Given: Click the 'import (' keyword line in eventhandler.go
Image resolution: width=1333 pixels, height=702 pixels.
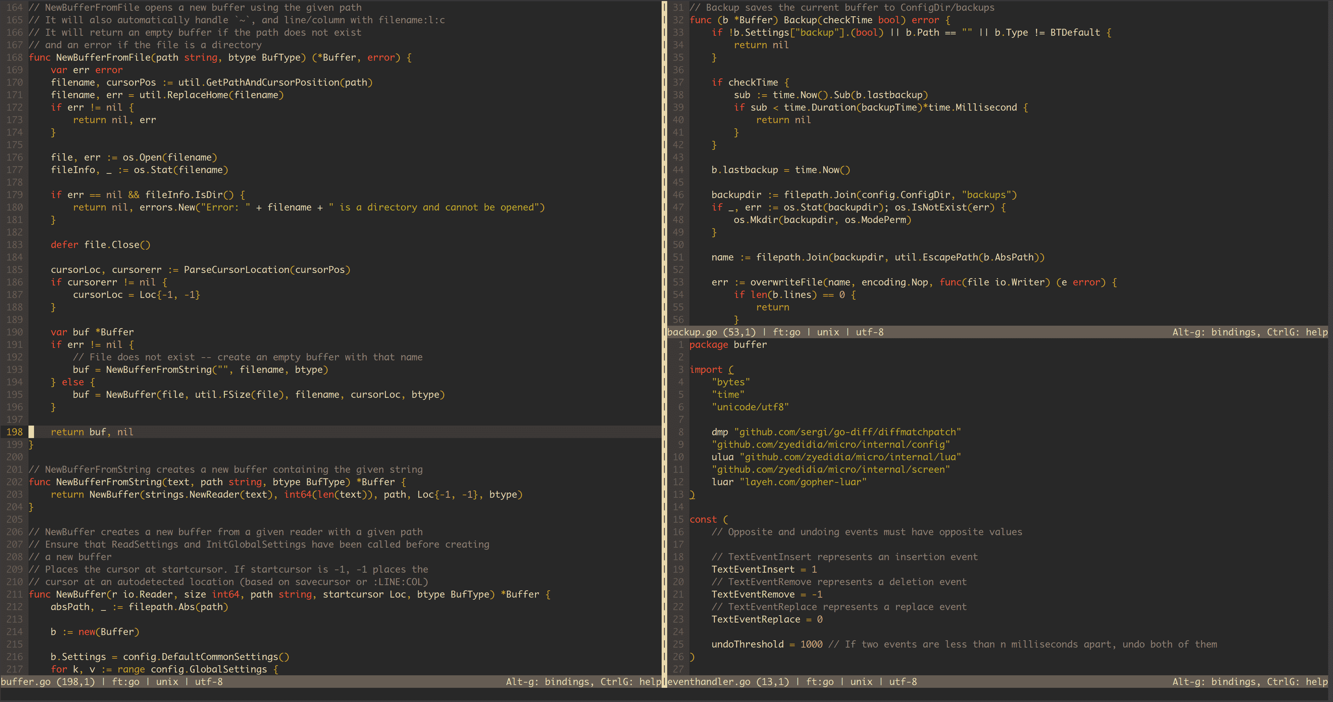Looking at the screenshot, I should 712,370.
